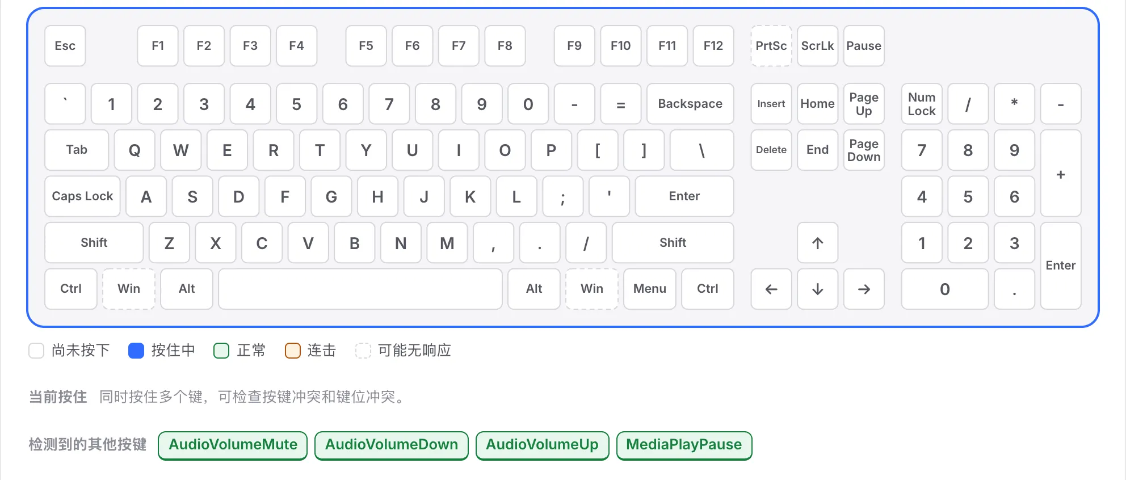Click the Pause key

tap(864, 46)
